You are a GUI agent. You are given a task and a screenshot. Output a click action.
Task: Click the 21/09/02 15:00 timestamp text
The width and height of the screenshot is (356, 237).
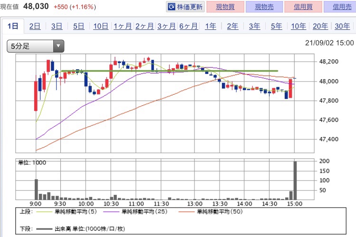329,43
